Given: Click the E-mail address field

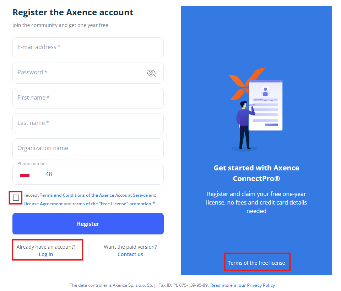Looking at the screenshot, I should click(x=88, y=48).
